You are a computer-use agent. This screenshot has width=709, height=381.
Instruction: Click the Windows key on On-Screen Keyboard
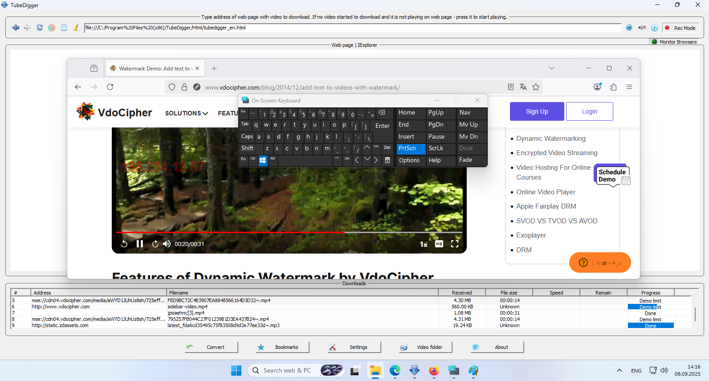[263, 160]
